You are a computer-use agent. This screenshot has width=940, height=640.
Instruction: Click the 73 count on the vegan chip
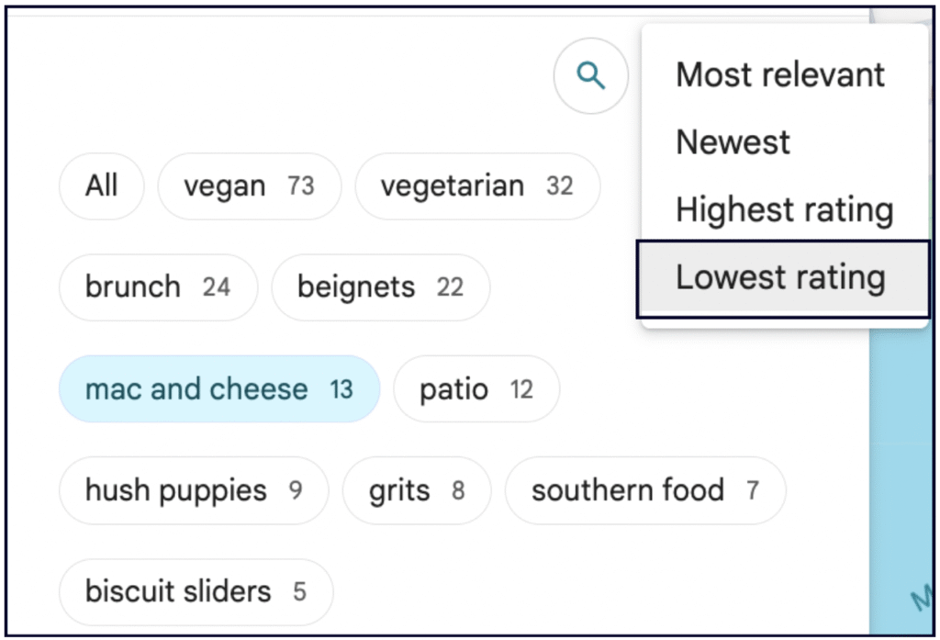pos(300,186)
